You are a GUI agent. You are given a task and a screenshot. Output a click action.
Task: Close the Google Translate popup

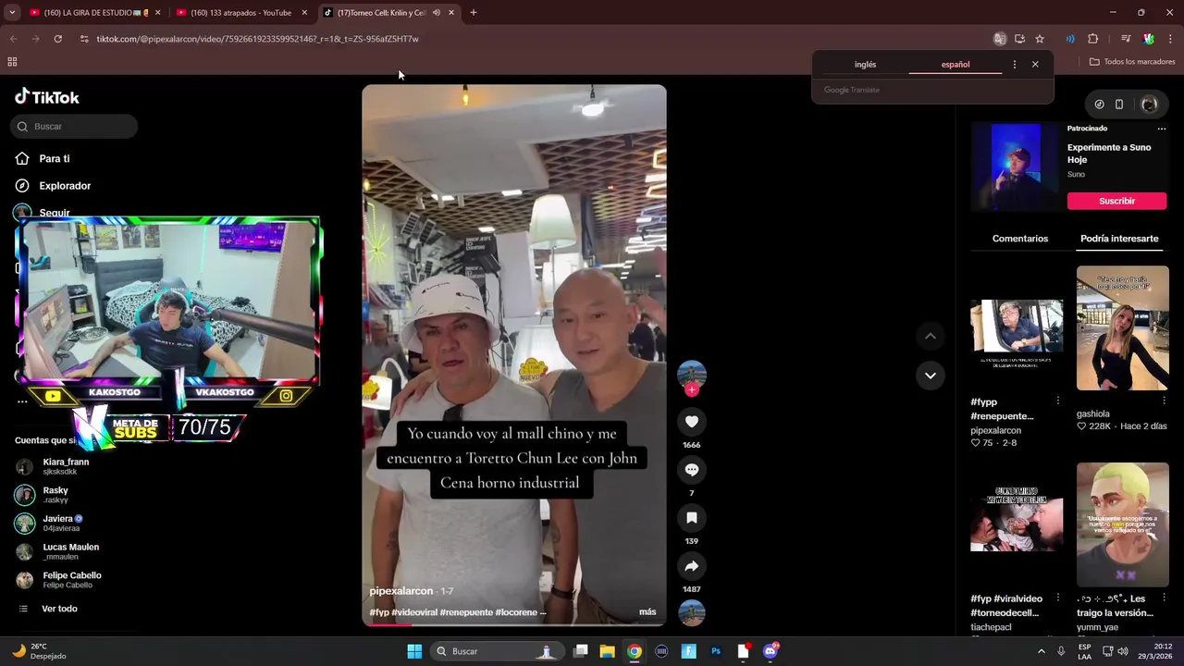click(1035, 65)
